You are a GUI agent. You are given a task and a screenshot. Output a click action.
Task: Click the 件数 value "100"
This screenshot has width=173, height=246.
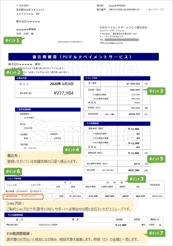click(x=61, y=196)
